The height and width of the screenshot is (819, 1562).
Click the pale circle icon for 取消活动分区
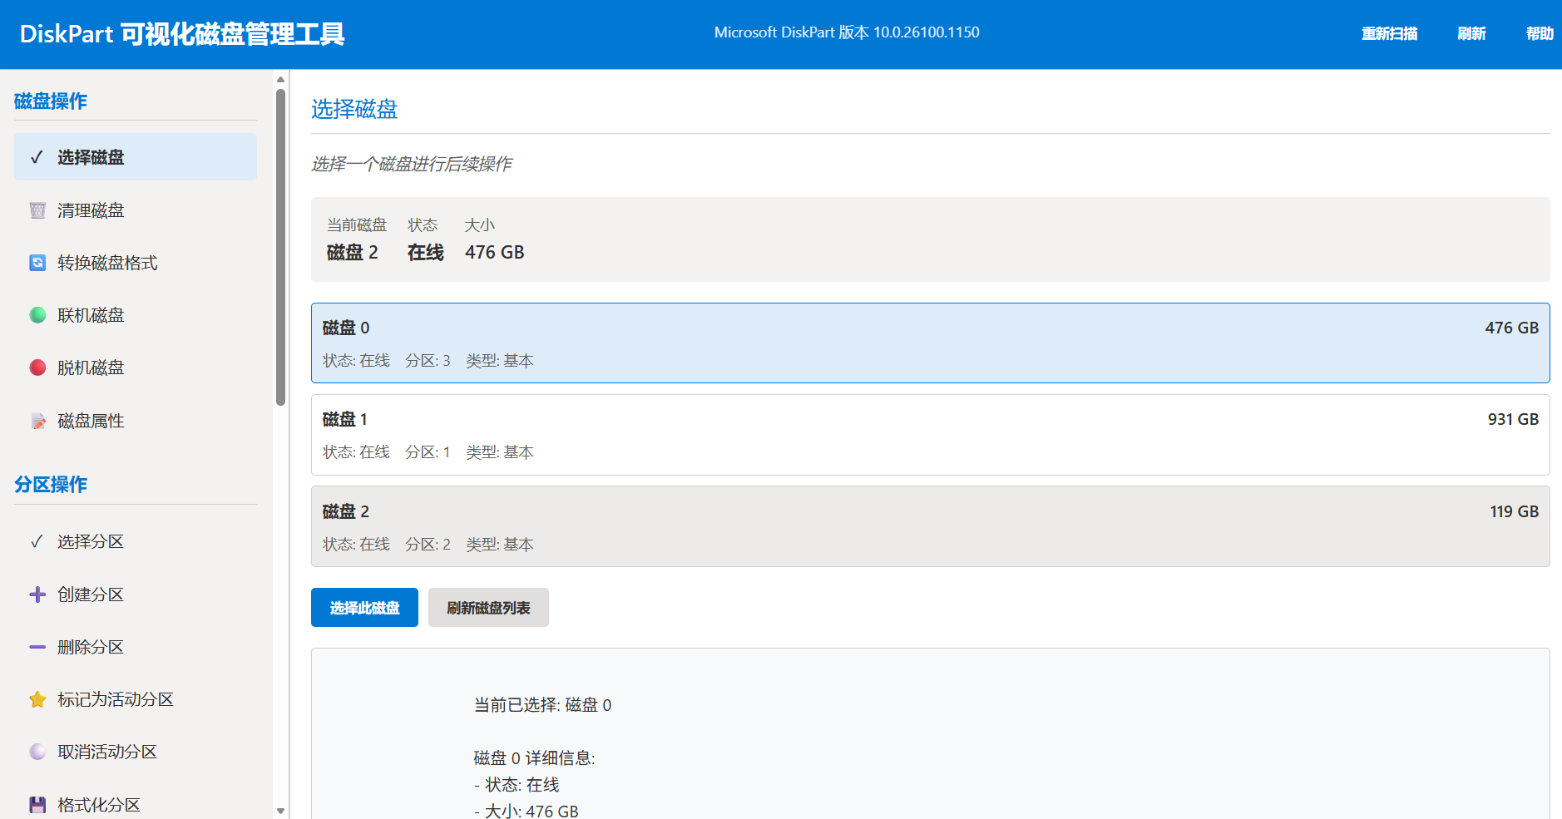click(x=37, y=752)
